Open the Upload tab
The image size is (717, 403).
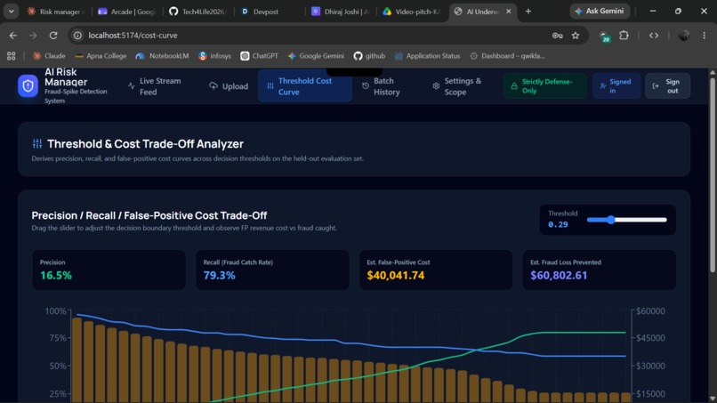coord(229,86)
